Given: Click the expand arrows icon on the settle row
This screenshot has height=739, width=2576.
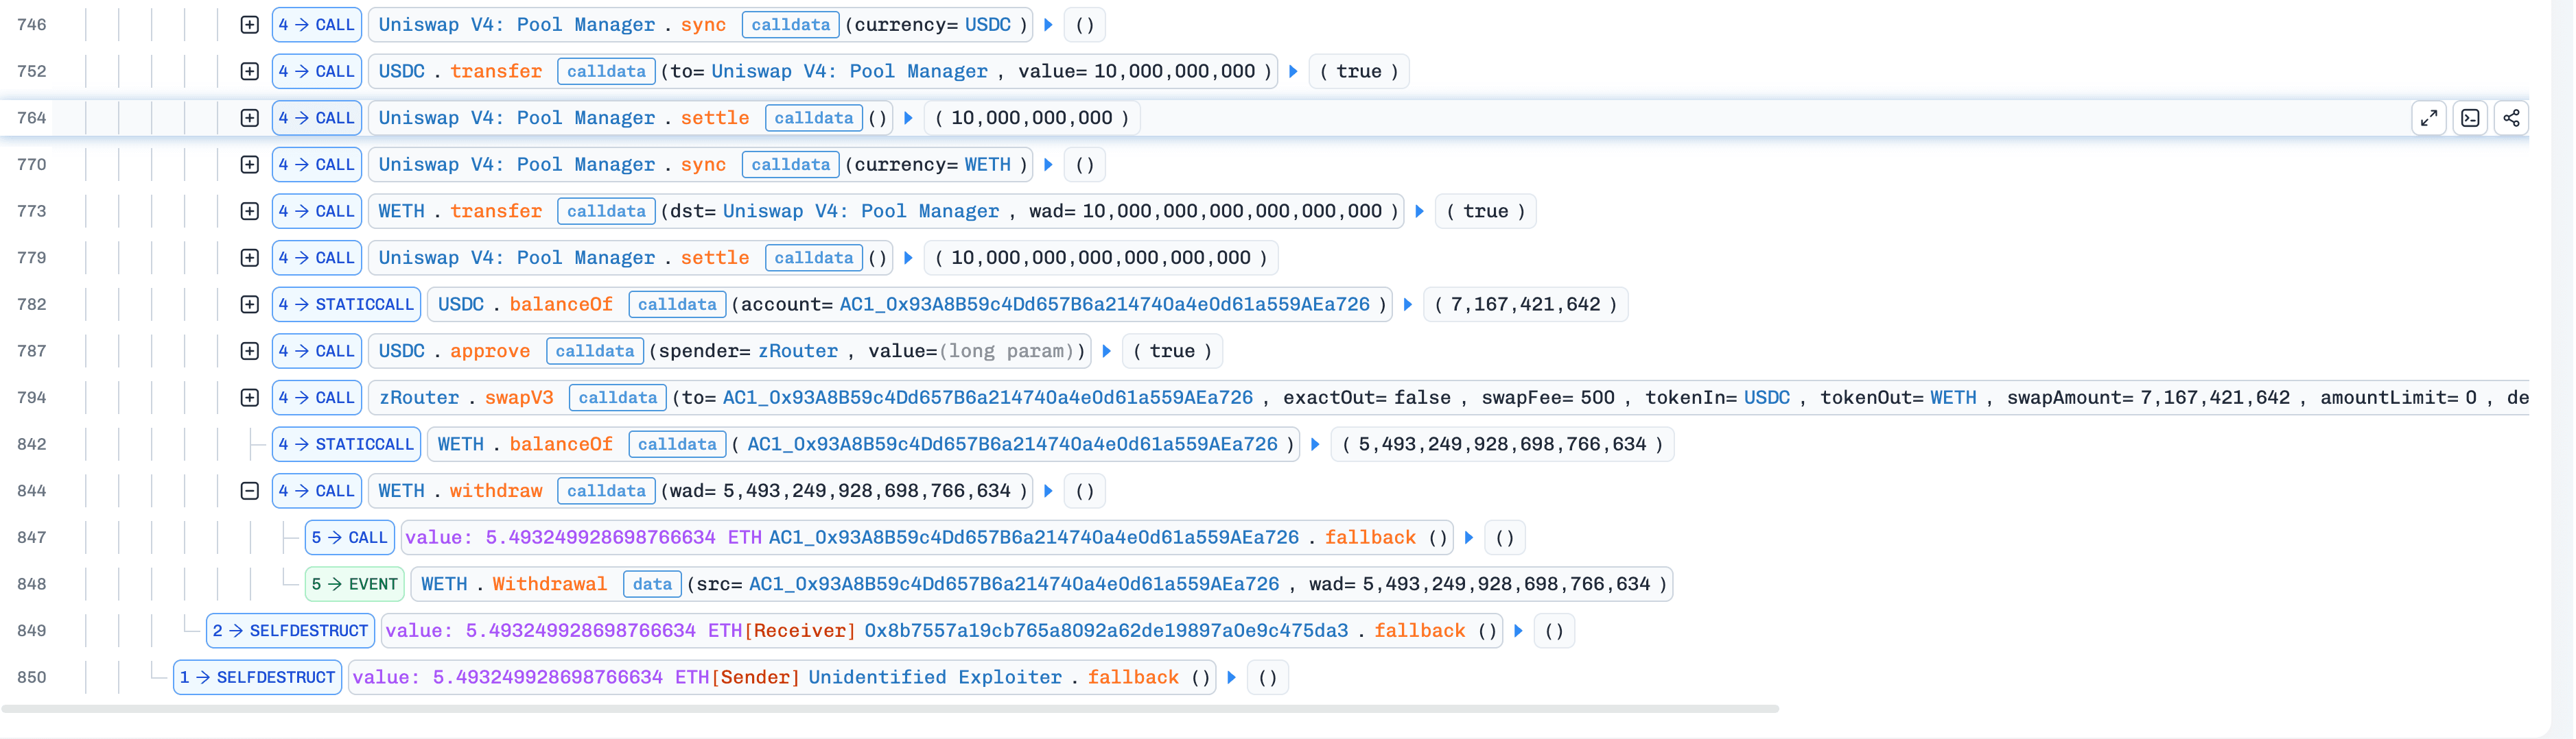Looking at the screenshot, I should 2428,118.
